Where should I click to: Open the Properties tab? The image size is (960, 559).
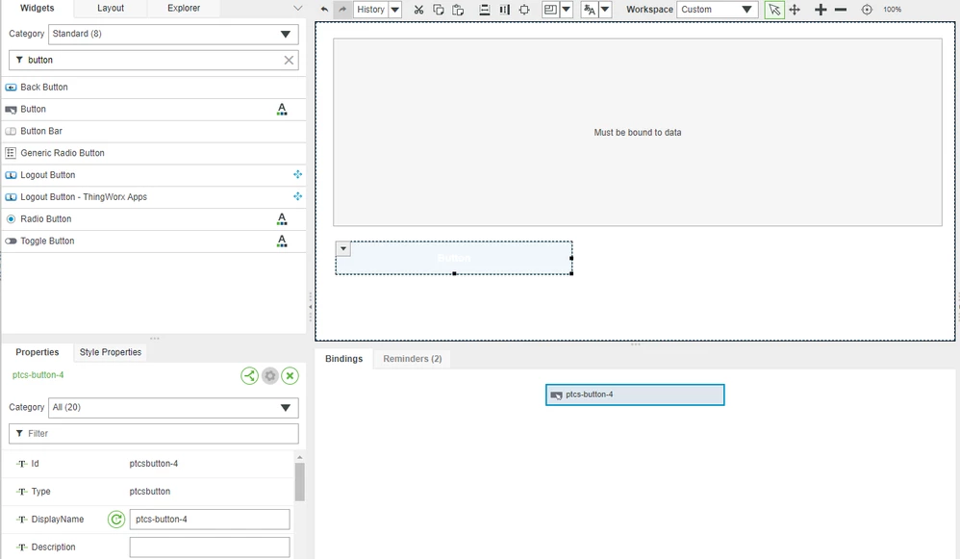click(38, 352)
